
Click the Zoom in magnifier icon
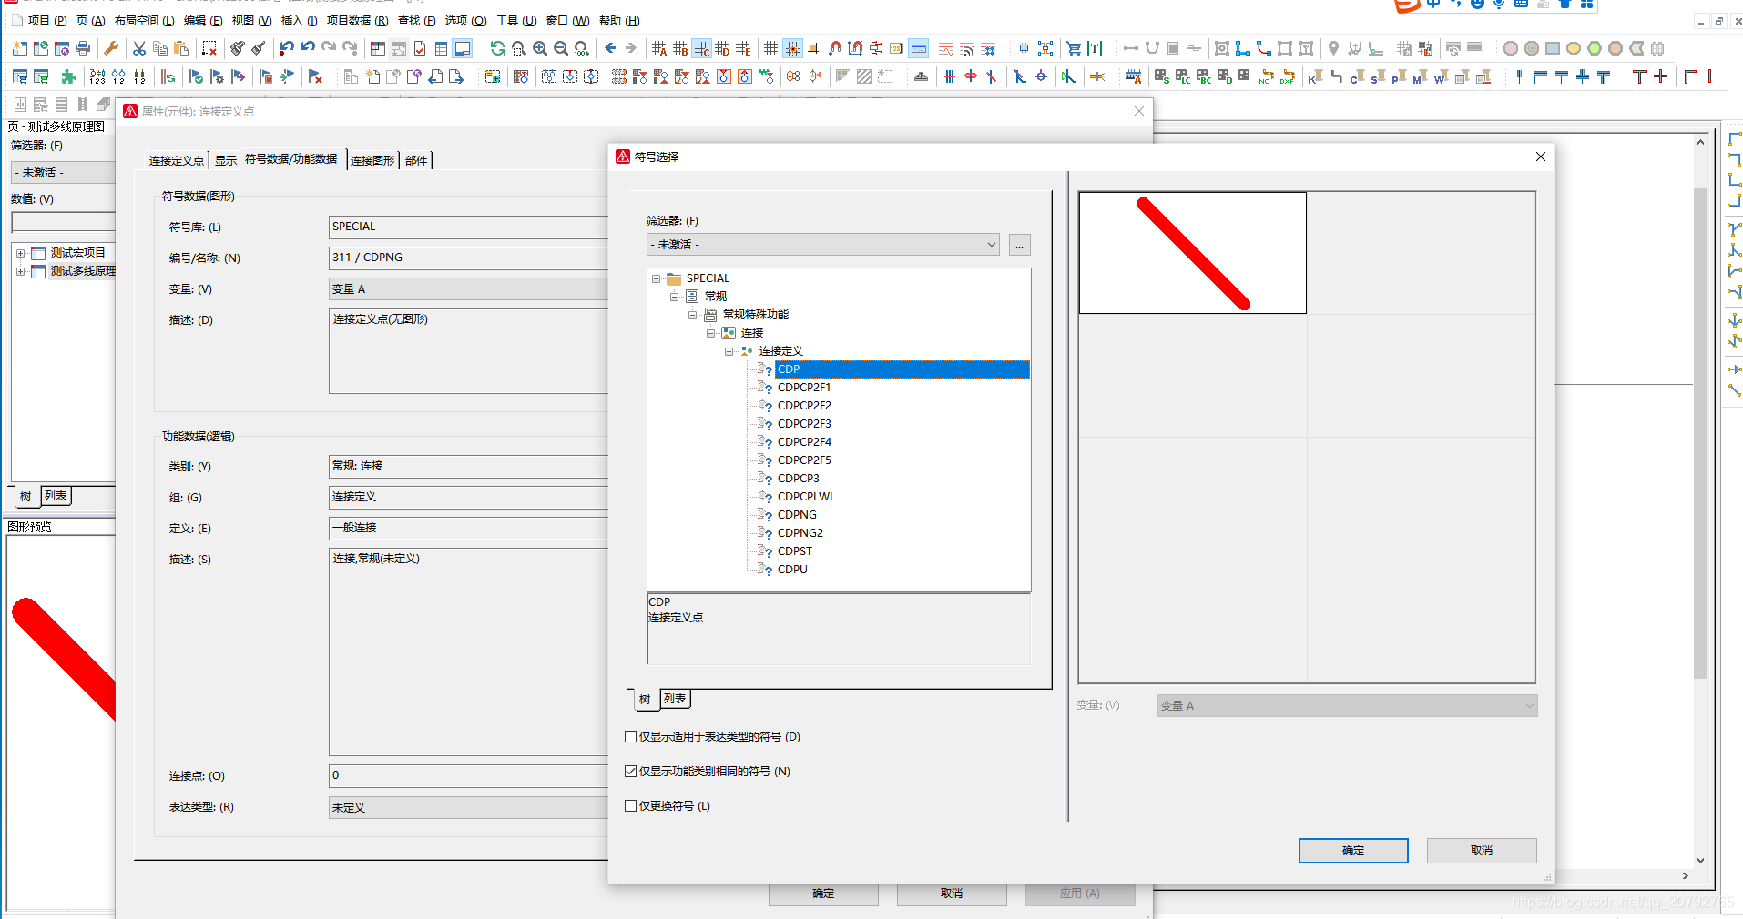(540, 48)
